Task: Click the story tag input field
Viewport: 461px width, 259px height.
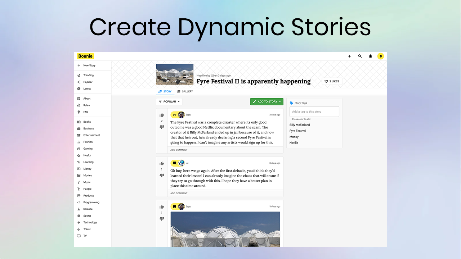Action: coord(314,112)
